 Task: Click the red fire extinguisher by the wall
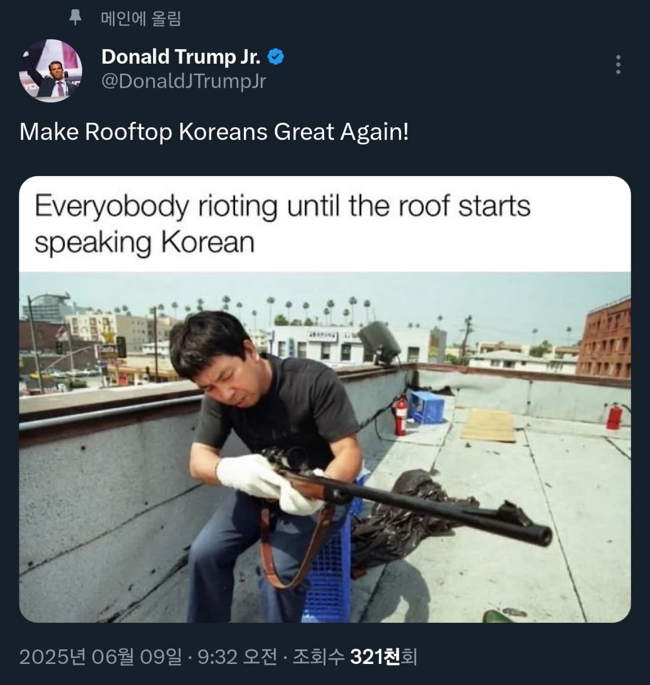tap(400, 414)
